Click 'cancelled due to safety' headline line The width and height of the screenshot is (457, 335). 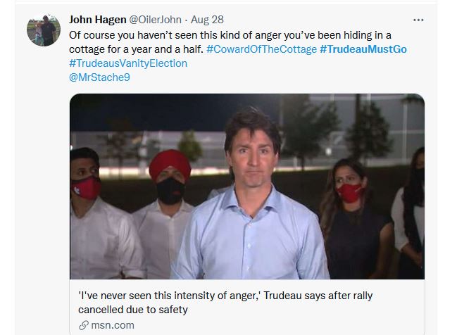click(x=133, y=310)
